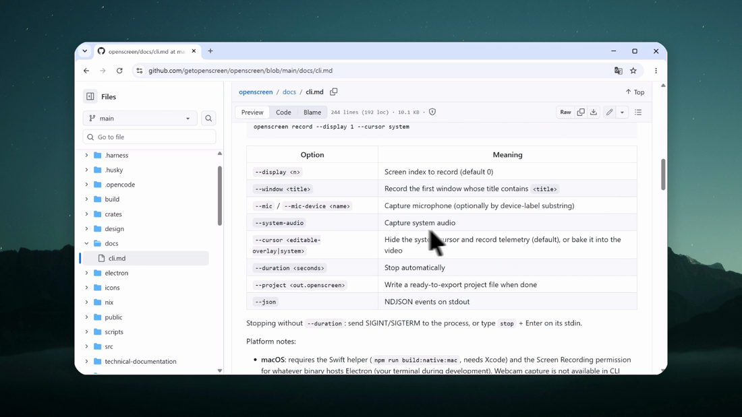The image size is (742, 417).
Task: Open the docs breadcrumb link
Action: pyautogui.click(x=289, y=92)
